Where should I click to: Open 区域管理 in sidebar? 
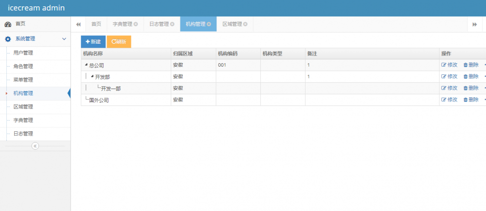tap(23, 107)
